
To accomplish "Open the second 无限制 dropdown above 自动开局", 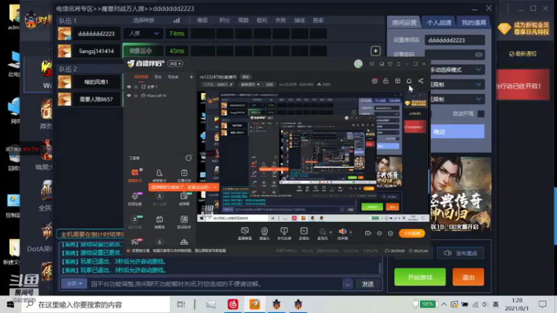I will point(457,99).
